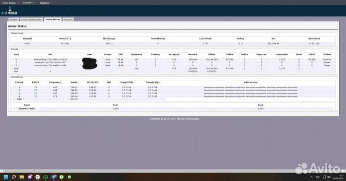
Task: Click chain 3 MH/S(RT) value 151.96
Action: pyautogui.click(x=92, y=94)
